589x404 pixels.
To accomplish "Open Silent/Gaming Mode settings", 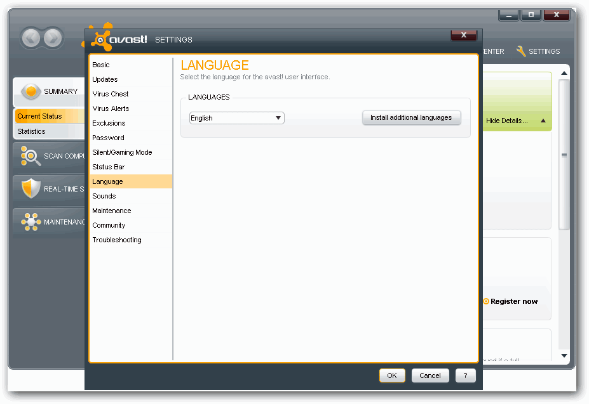I will pos(130,152).
